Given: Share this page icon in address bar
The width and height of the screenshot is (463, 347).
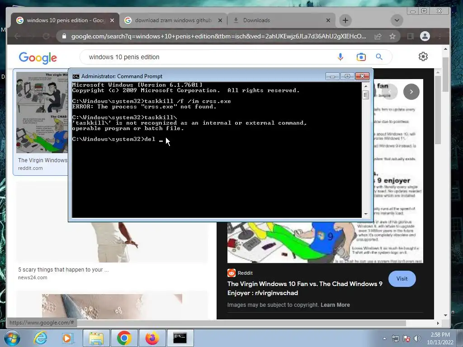Looking at the screenshot, I should [x=378, y=36].
